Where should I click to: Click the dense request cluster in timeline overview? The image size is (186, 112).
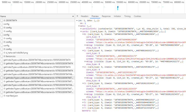(118, 8)
